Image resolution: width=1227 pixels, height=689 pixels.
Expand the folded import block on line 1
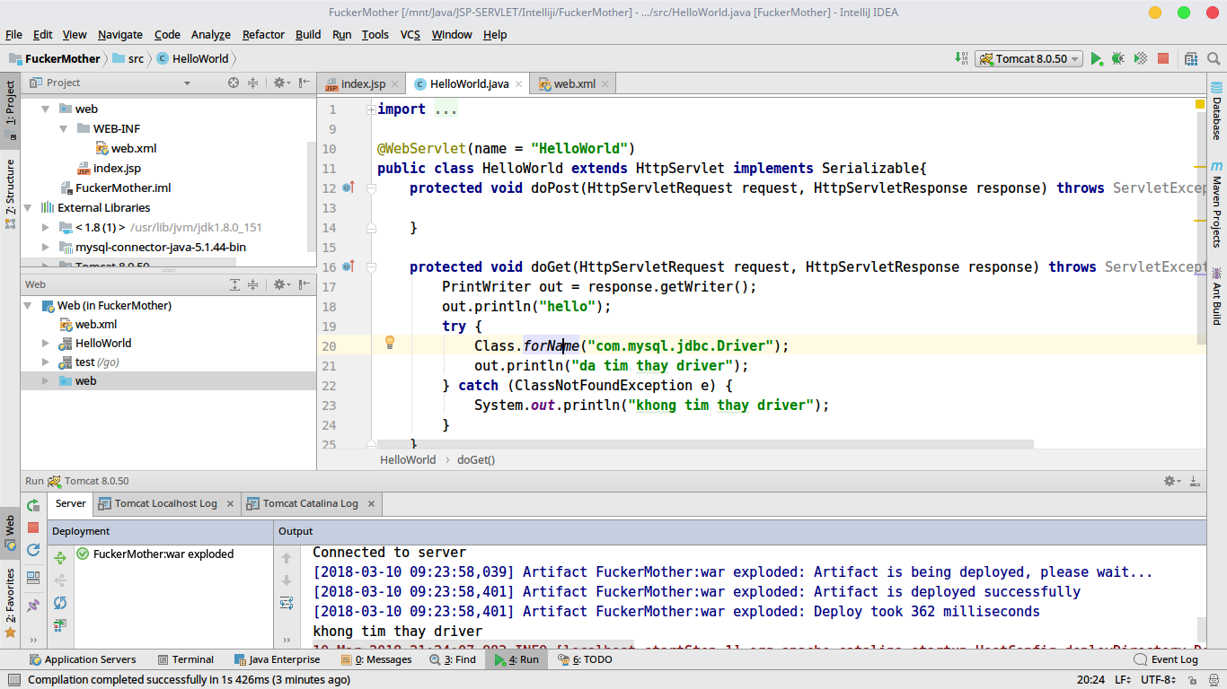371,109
